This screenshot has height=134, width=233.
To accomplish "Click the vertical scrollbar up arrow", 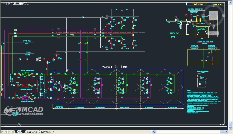I will coord(230,3).
